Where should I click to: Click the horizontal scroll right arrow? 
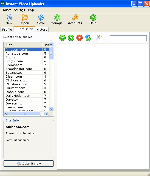[x=46, y=114]
